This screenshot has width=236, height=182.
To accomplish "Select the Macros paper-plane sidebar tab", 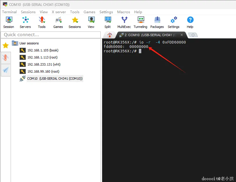I will (x=6, y=70).
